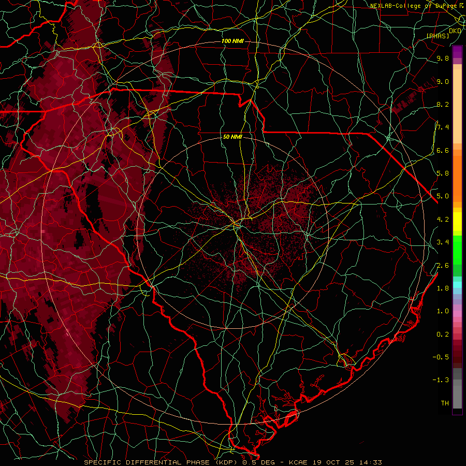
Task: Click the -1.3 legend value
Action: [x=441, y=380]
